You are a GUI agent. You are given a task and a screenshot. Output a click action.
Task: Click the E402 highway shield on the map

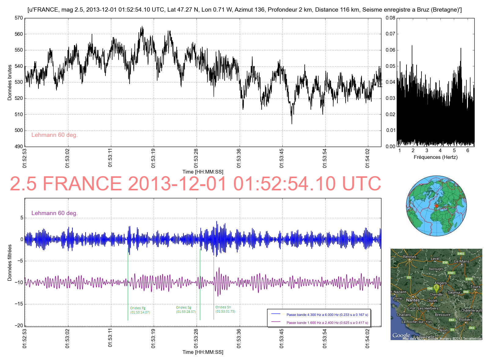461,254
